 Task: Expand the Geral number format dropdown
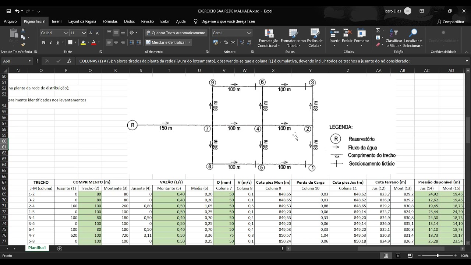[249, 33]
